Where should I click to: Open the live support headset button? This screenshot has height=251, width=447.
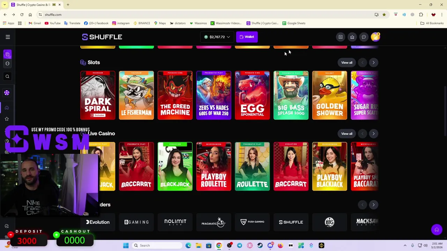coord(437,230)
